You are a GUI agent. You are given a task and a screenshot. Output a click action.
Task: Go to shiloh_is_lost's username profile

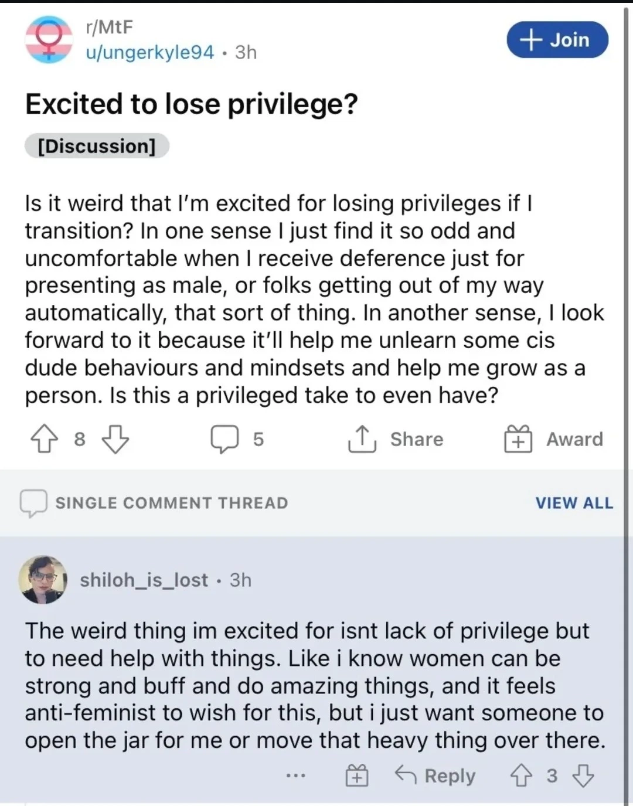point(144,580)
